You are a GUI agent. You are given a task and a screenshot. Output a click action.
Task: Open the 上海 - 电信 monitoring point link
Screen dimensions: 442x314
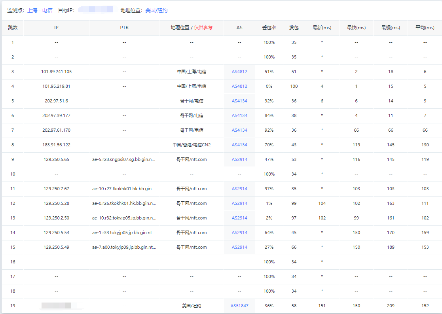(x=40, y=10)
